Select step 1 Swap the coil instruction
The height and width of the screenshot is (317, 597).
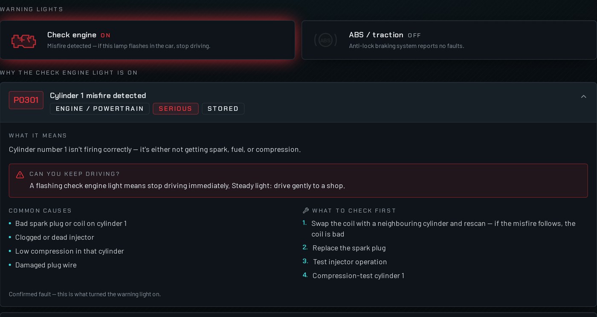click(x=443, y=228)
